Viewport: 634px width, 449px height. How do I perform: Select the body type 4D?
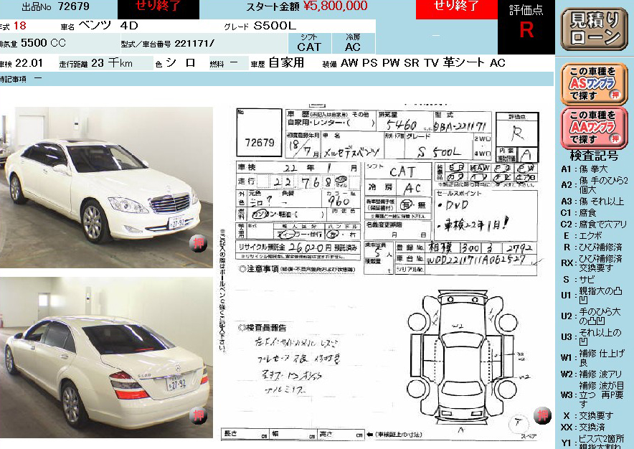(129, 26)
